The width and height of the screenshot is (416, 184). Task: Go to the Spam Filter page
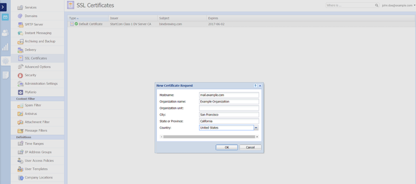point(37,105)
